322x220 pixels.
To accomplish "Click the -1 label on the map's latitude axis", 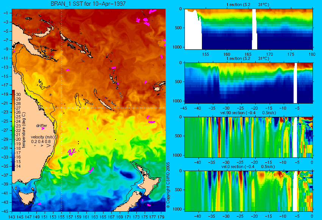I will 6,13.
